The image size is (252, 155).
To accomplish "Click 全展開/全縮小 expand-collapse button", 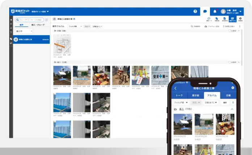I will click(x=229, y=26).
